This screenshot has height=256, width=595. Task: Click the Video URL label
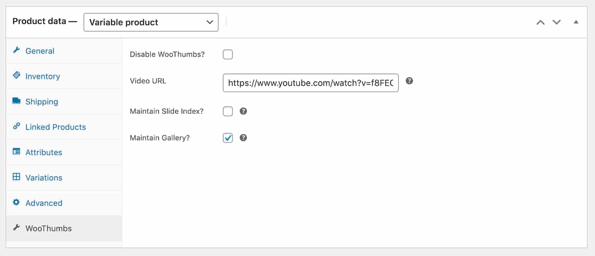148,81
